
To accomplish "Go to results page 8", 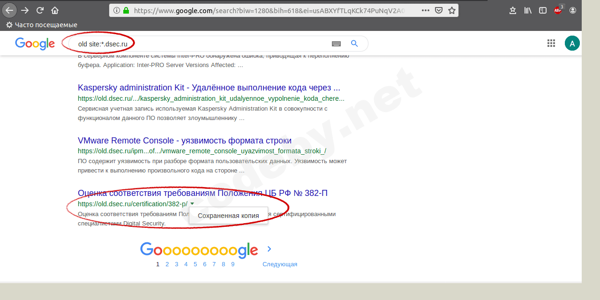I will [x=224, y=264].
